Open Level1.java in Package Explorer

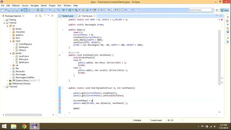click(23, 56)
